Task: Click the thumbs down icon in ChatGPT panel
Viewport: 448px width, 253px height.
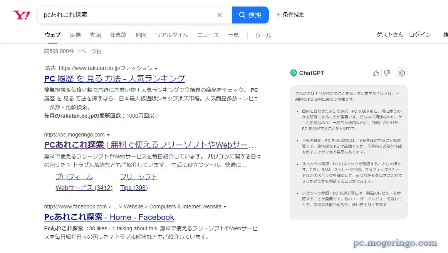Action: [x=387, y=73]
